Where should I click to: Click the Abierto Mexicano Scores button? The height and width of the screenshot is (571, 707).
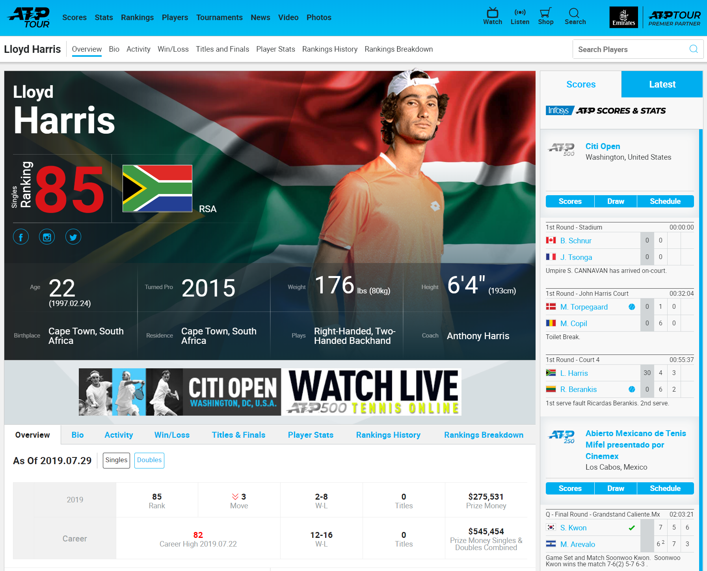pyautogui.click(x=570, y=488)
